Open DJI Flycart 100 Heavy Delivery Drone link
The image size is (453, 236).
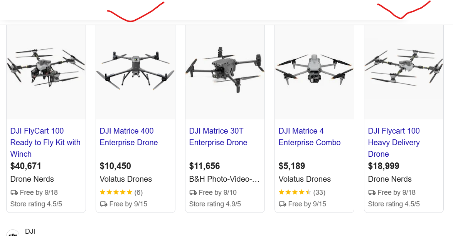tap(394, 142)
